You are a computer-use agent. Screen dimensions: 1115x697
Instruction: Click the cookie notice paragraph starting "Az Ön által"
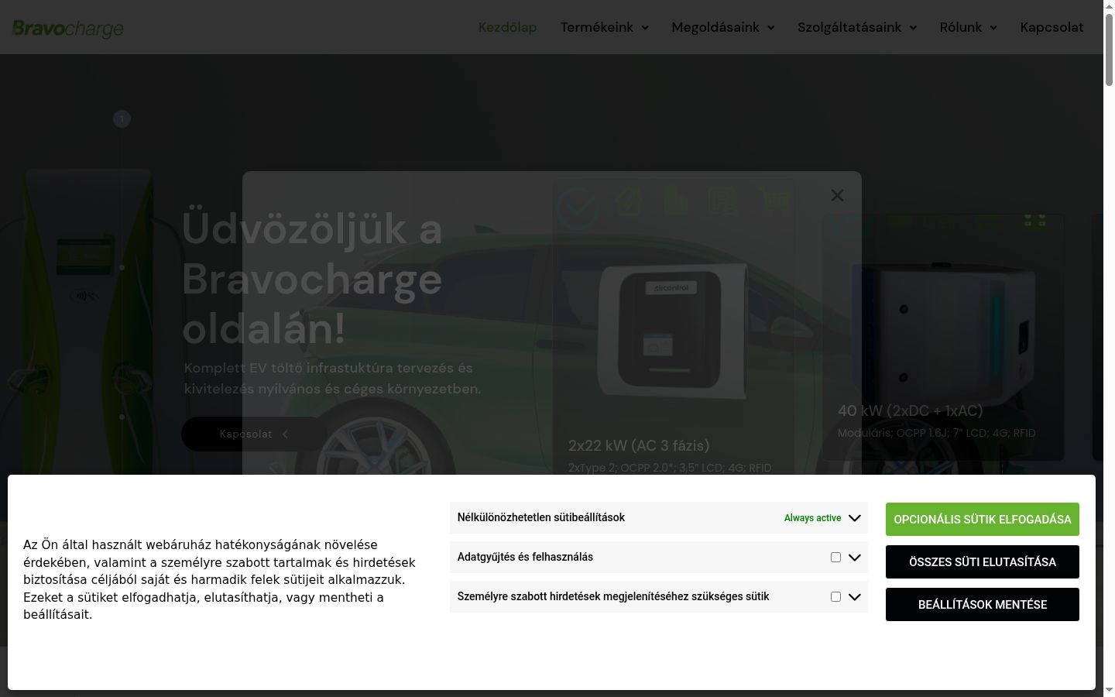[219, 579]
